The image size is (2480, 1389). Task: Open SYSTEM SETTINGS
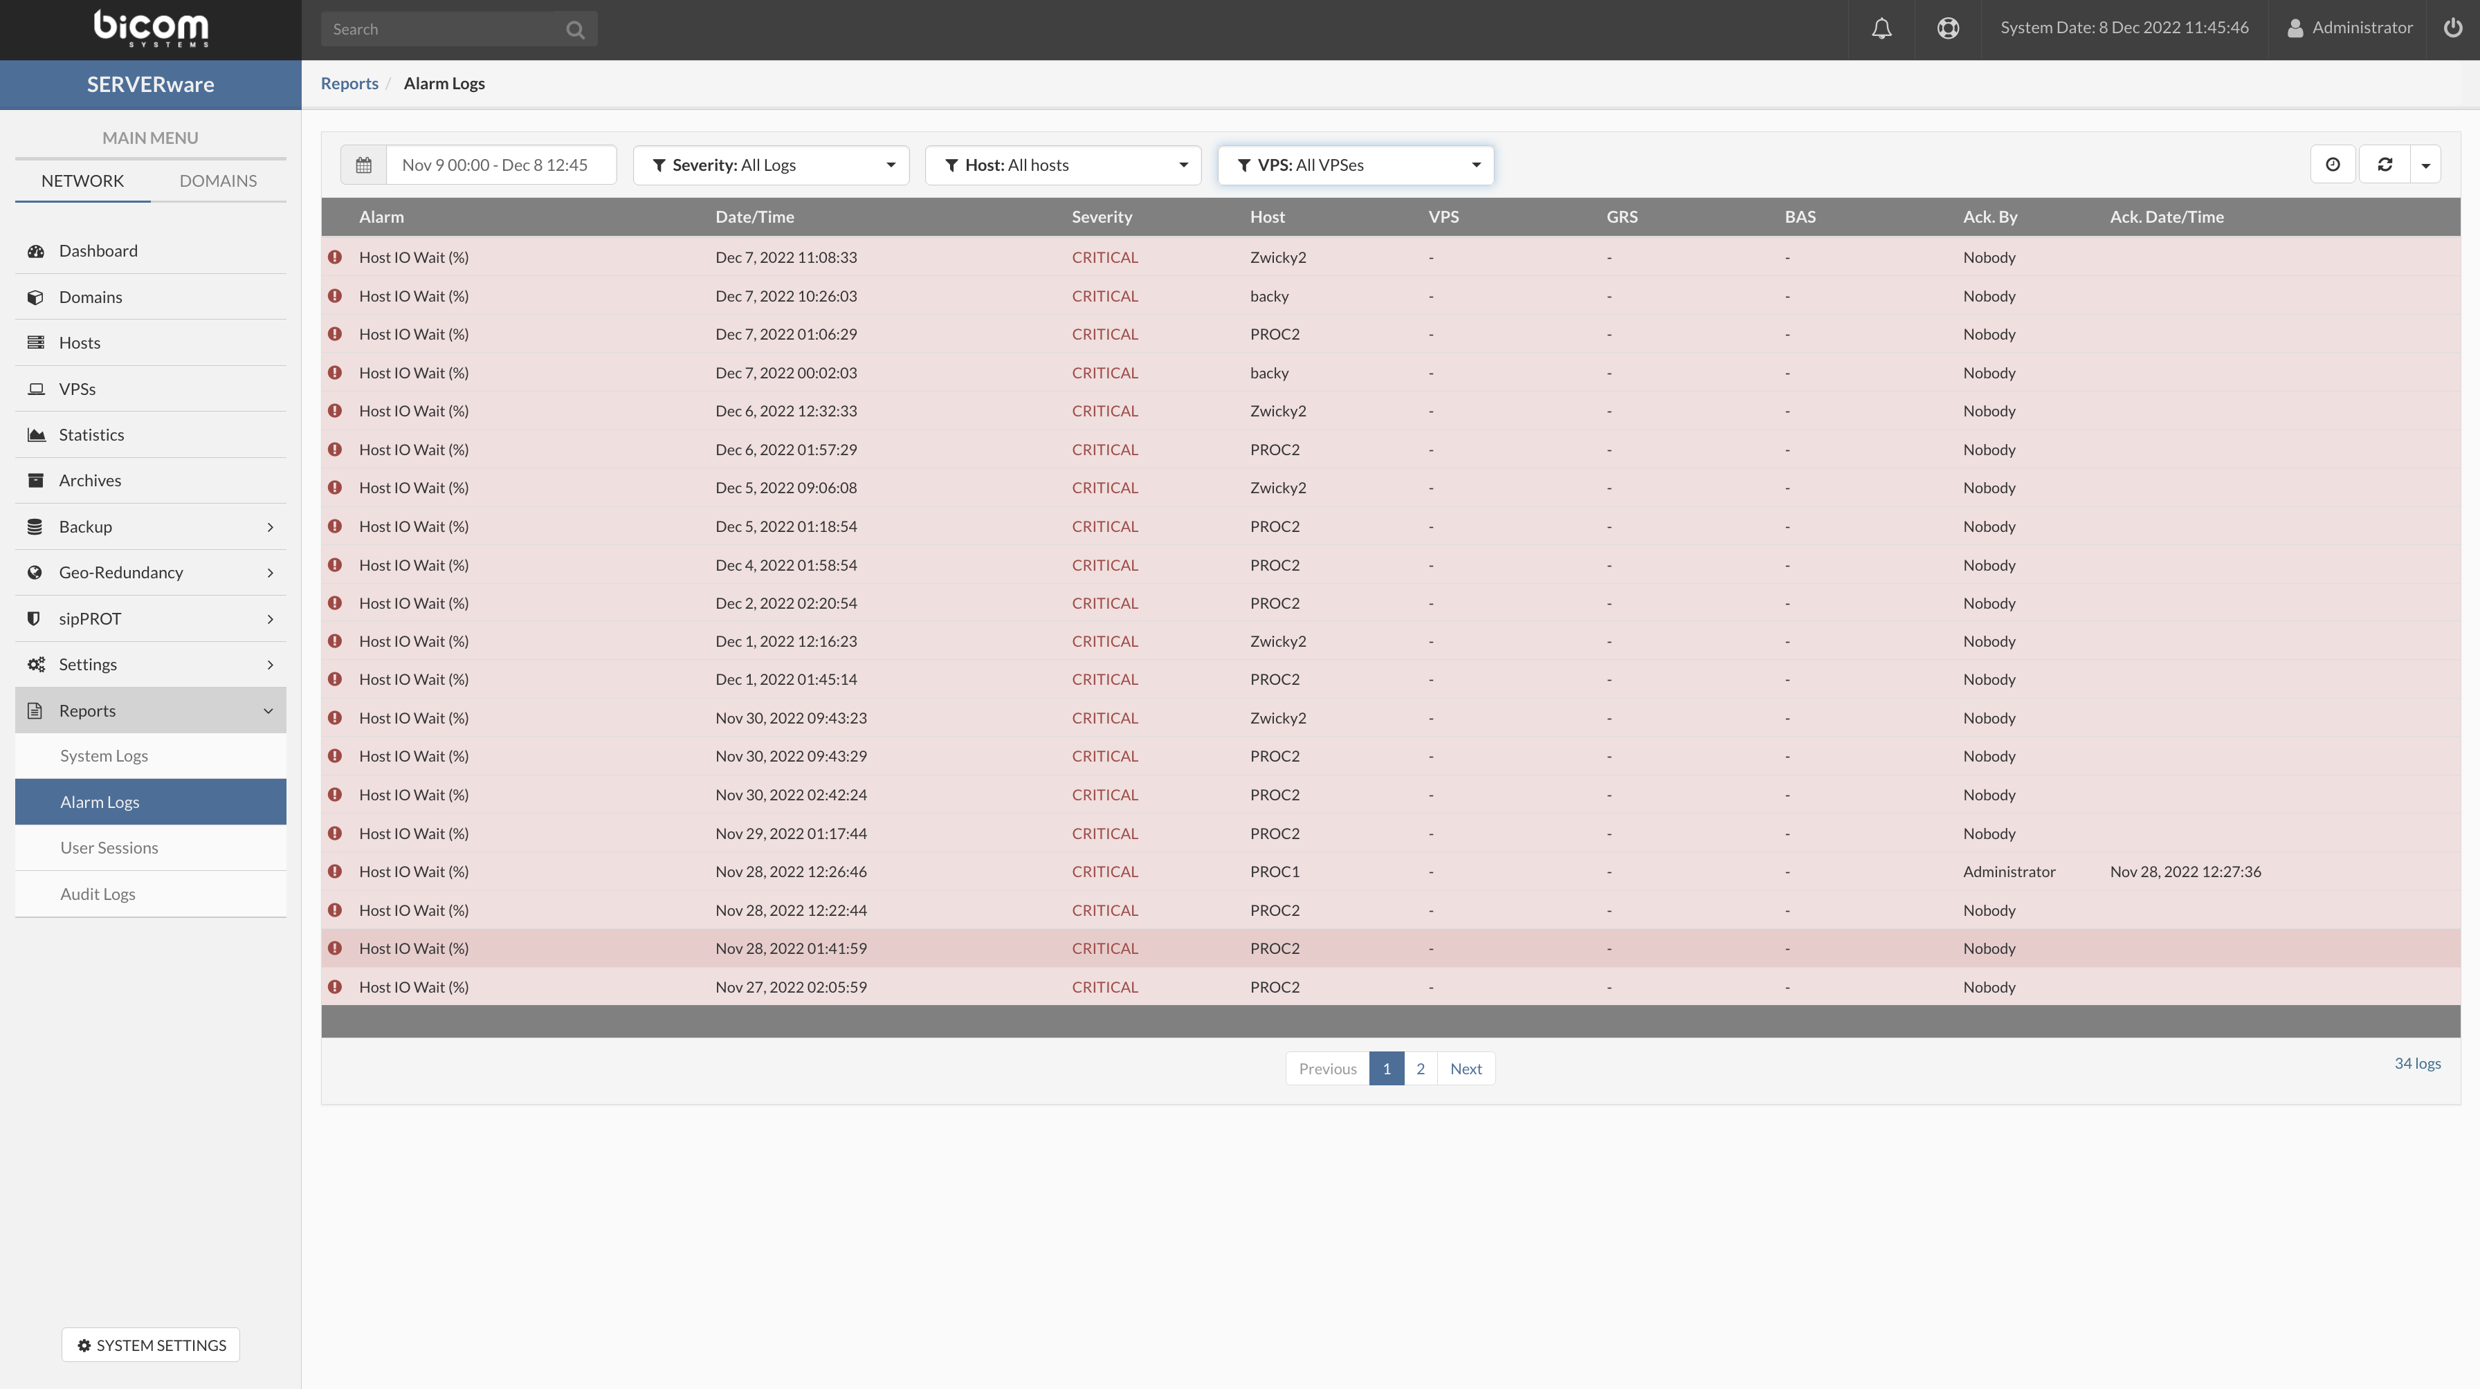(x=150, y=1345)
